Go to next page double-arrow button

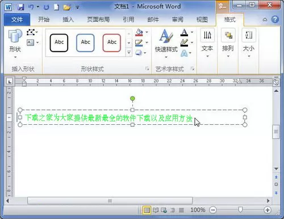tap(276, 193)
